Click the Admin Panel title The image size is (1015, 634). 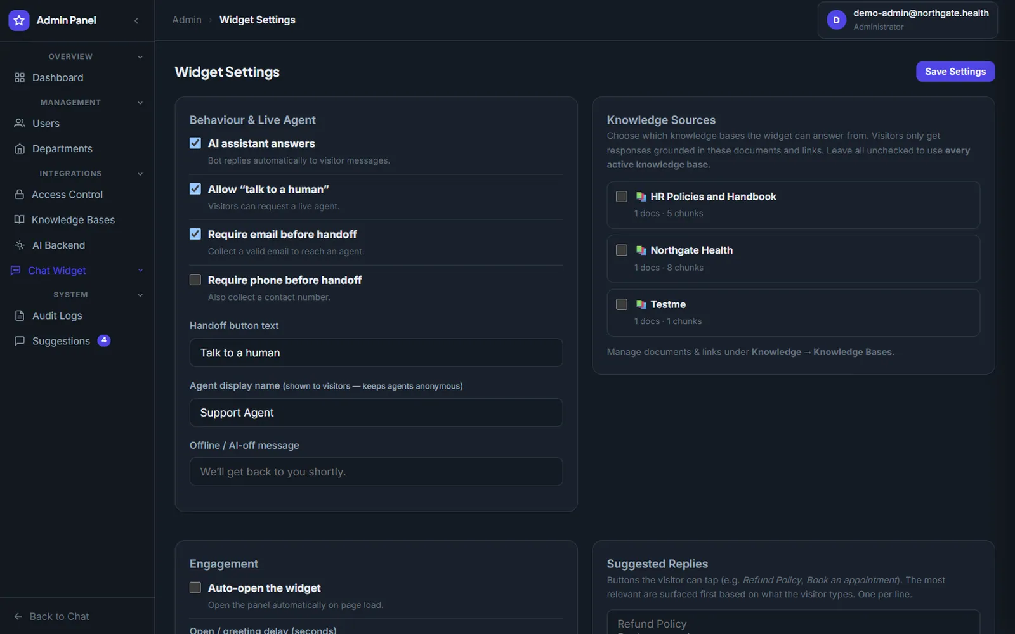pos(67,20)
